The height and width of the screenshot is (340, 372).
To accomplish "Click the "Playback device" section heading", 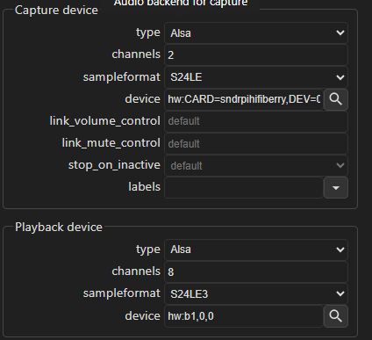I will coord(59,228).
